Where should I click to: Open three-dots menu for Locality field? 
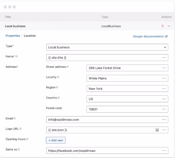[x=164, y=78]
